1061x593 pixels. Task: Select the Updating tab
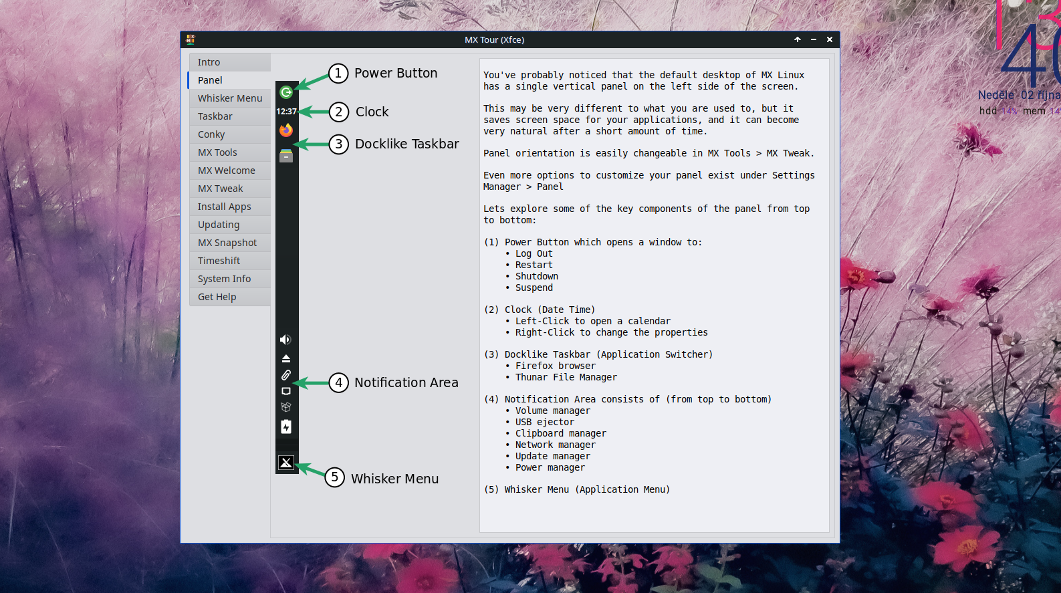(229, 225)
